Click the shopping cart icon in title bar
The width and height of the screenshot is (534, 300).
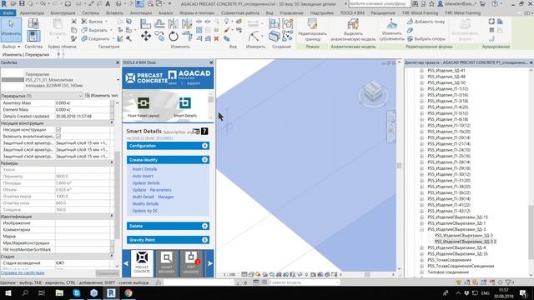click(x=482, y=3)
